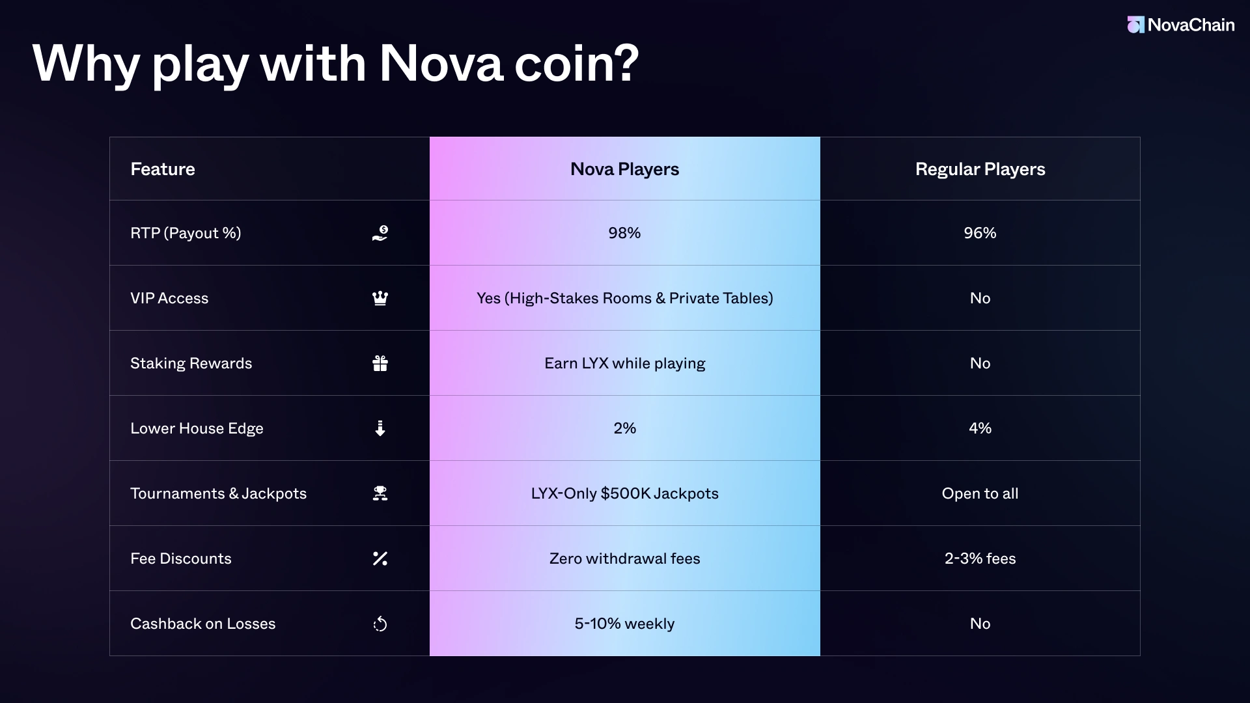
Task: Select the "Open to all" cell
Action: [980, 493]
